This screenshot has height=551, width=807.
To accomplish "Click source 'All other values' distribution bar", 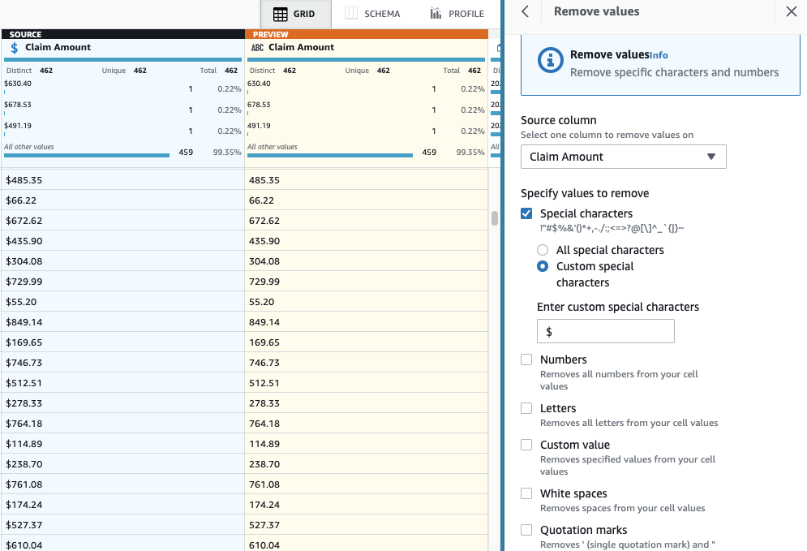I will point(87,155).
